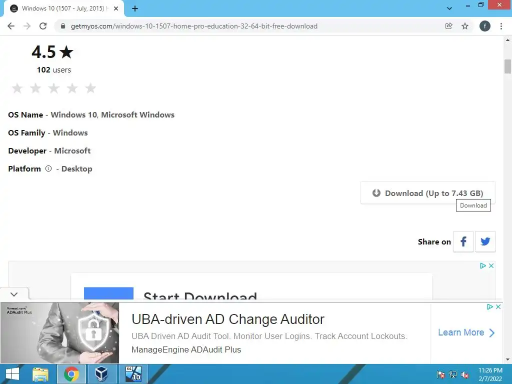512x384 pixels.
Task: Open Action Center flag icon
Action: pos(441,374)
